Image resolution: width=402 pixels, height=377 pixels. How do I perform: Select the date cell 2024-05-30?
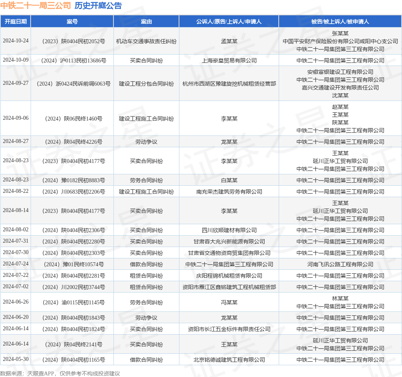pyautogui.click(x=16, y=359)
